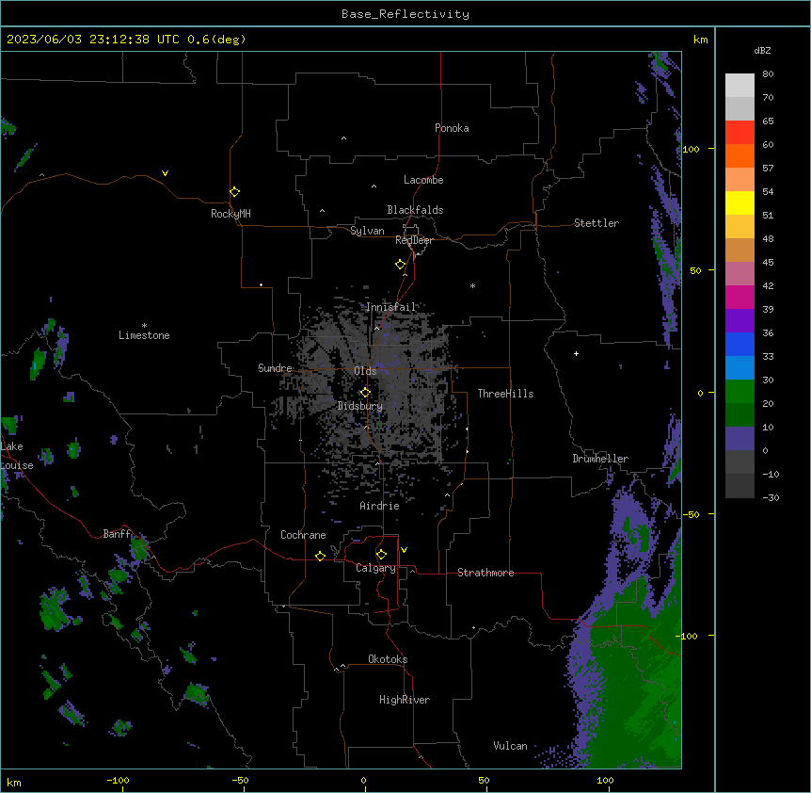811x793 pixels.
Task: Click the white plus marker north of Drumheller
Action: click(x=576, y=353)
